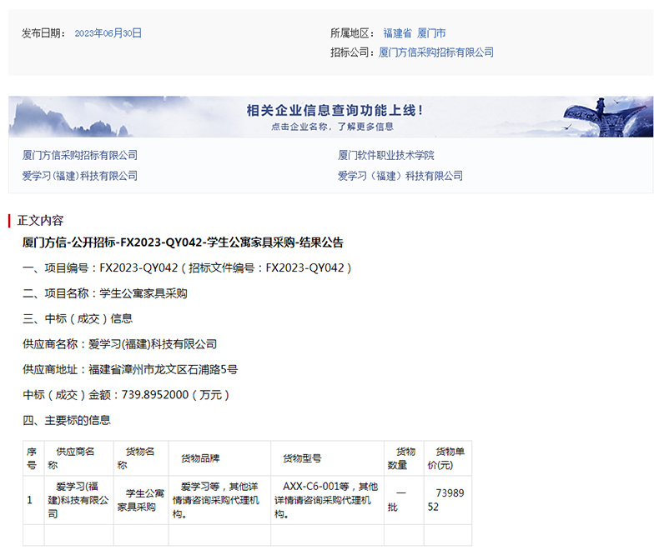
Task: Click the 序号 table header
Action: coord(33,458)
